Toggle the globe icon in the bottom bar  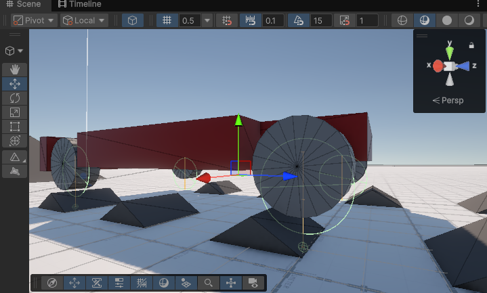pyautogui.click(x=164, y=283)
